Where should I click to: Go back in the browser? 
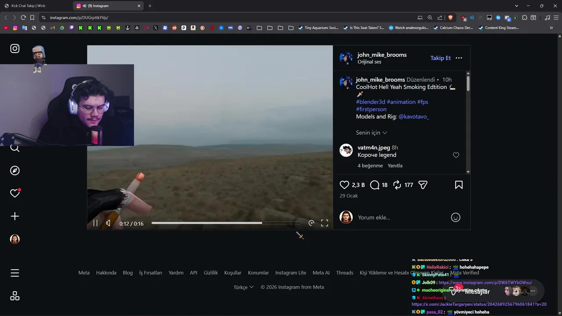[6, 18]
